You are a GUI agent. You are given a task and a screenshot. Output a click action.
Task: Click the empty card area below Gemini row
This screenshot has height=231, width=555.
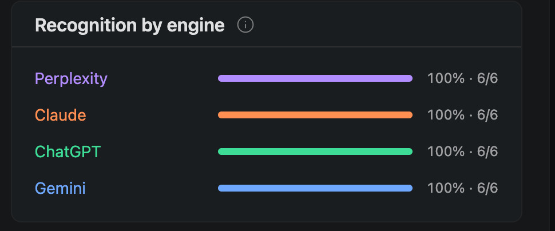[x=266, y=209]
